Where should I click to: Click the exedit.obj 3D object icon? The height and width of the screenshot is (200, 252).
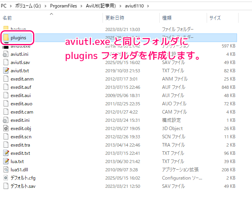pyautogui.click(x=6, y=128)
